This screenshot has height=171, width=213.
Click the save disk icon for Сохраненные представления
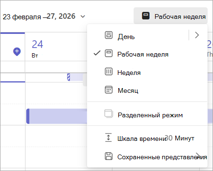click(x=109, y=156)
